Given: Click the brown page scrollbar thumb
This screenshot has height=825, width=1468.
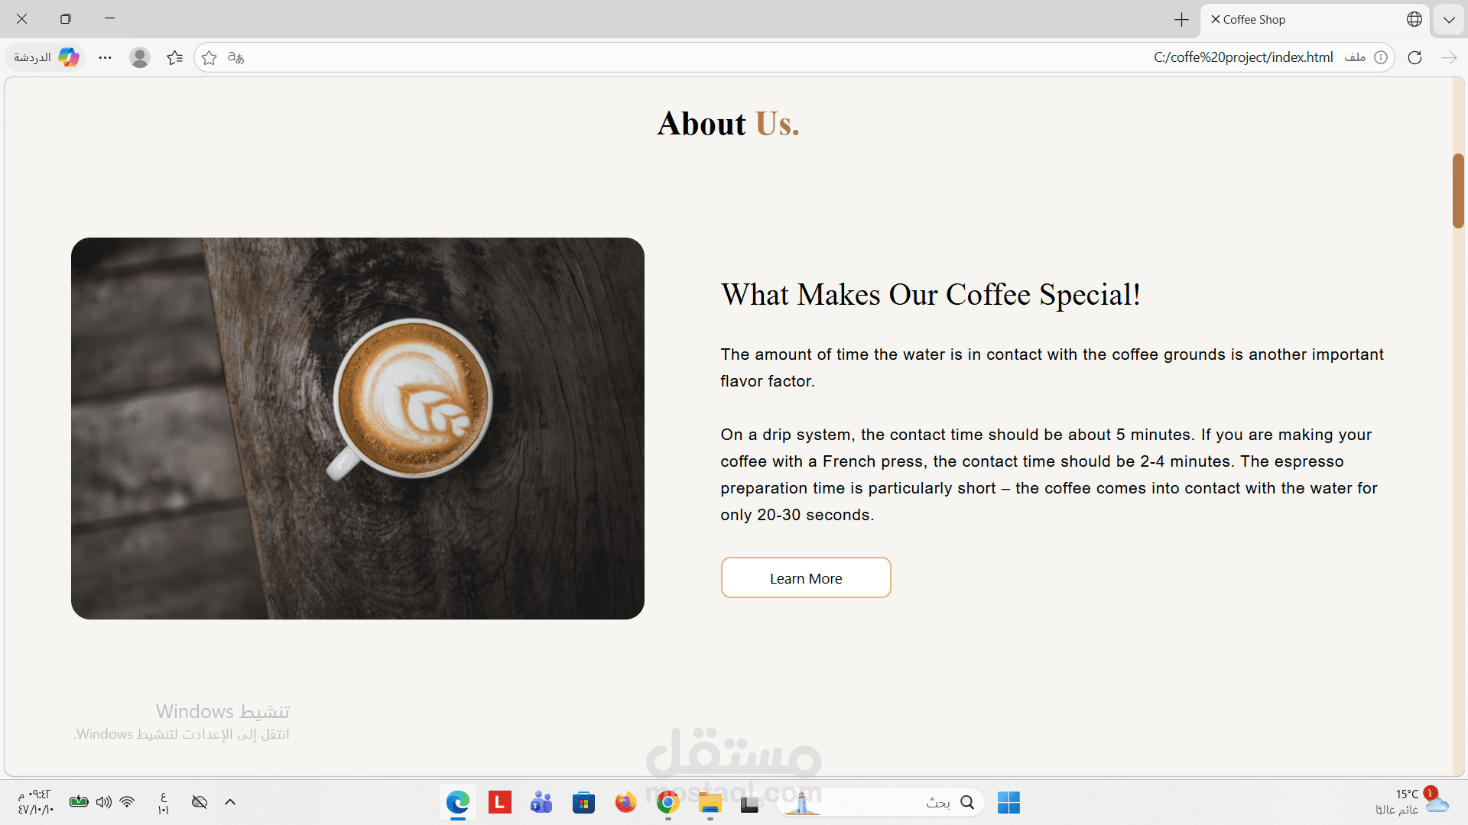Looking at the screenshot, I should click(1458, 191).
